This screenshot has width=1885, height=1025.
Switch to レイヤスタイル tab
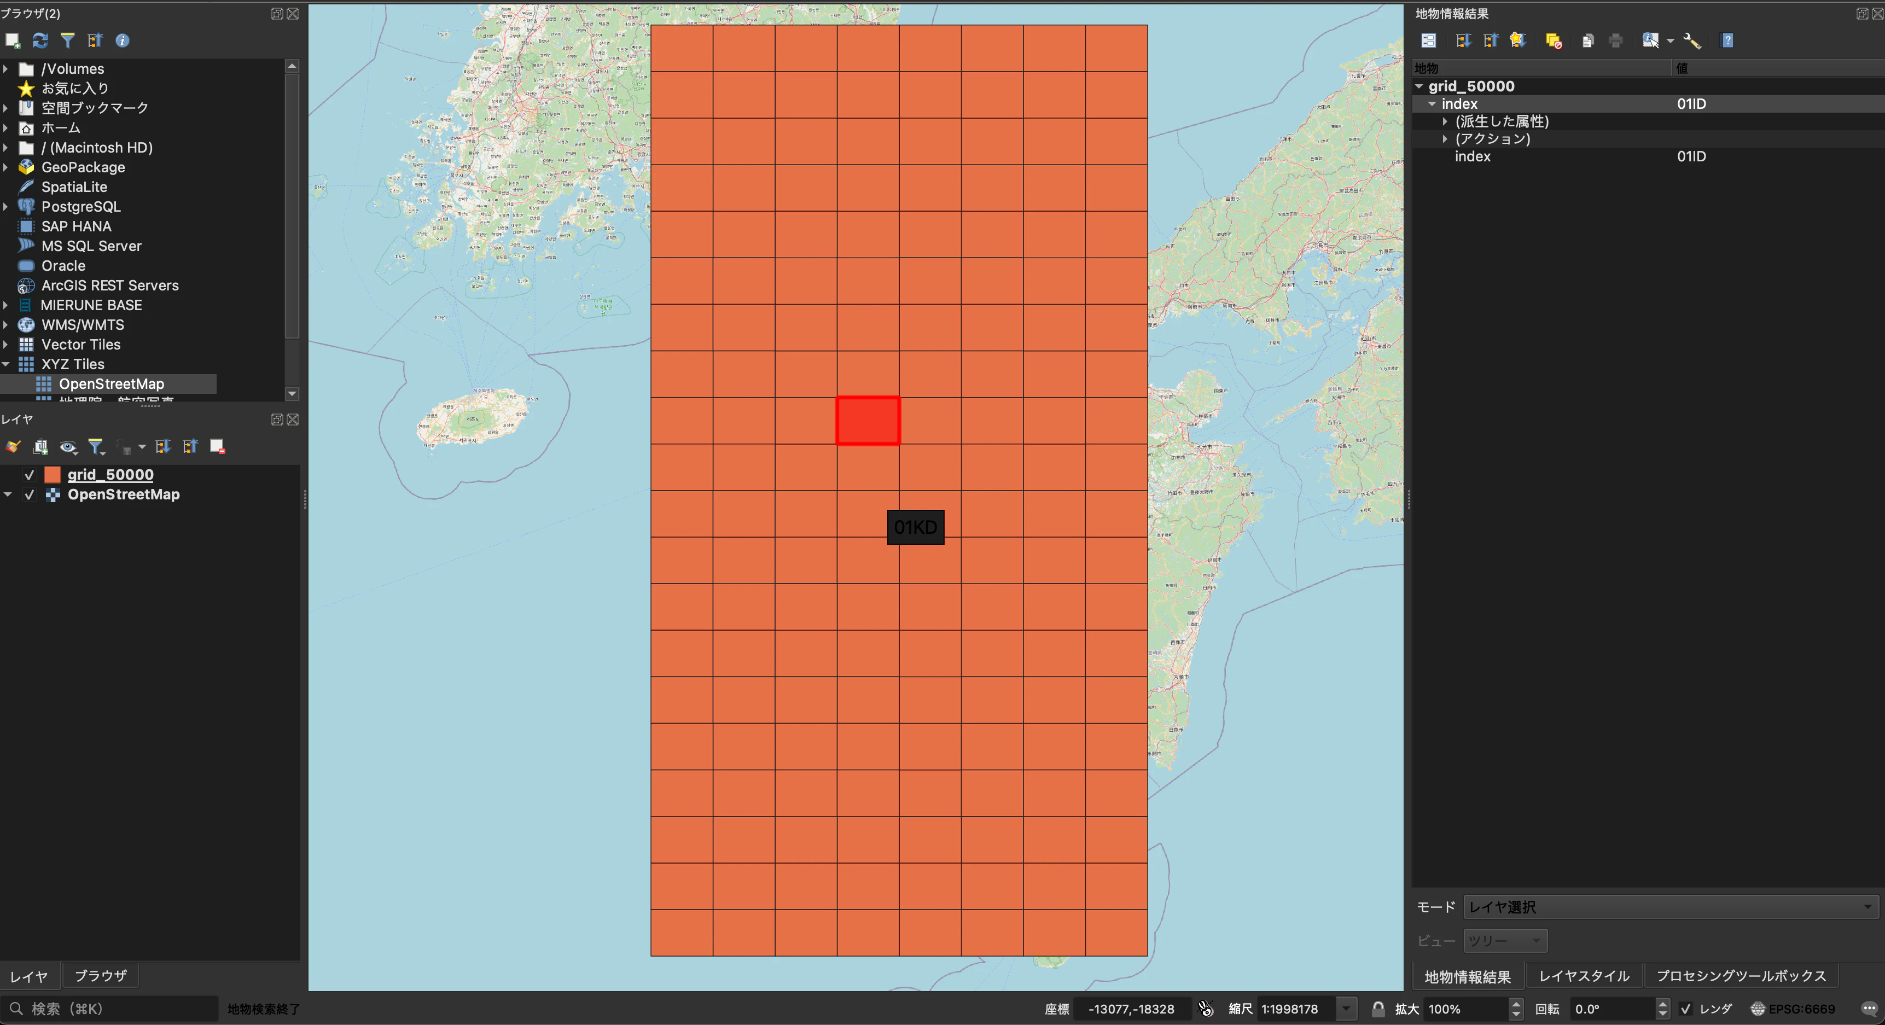[1584, 976]
